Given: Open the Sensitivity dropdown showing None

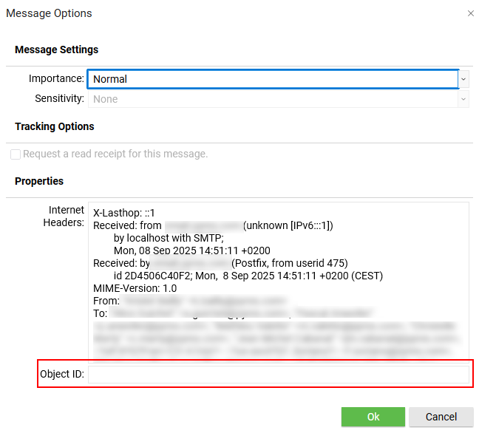Looking at the screenshot, I should click(272, 99).
